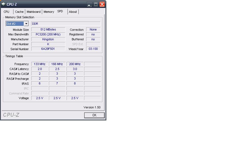This screenshot has height=143, width=229.
Task: Click the Slot #2 selected text
Action: 15,24
